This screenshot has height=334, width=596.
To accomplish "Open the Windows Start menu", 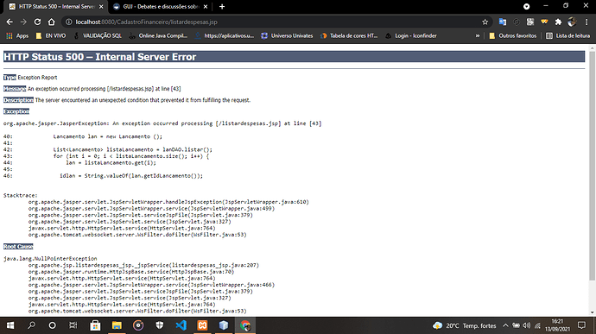I will click(10, 325).
